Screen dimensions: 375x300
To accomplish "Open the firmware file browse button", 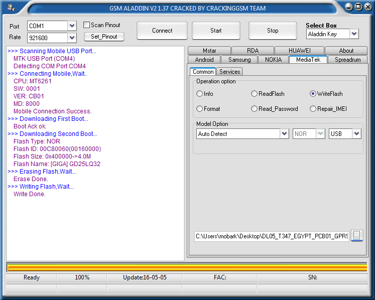I will (x=356, y=235).
